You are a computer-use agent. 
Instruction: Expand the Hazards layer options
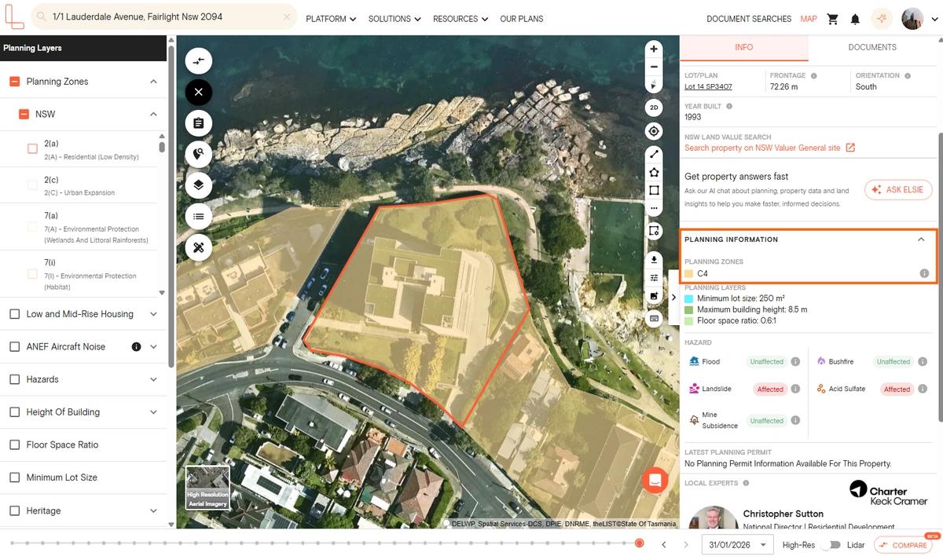point(153,379)
